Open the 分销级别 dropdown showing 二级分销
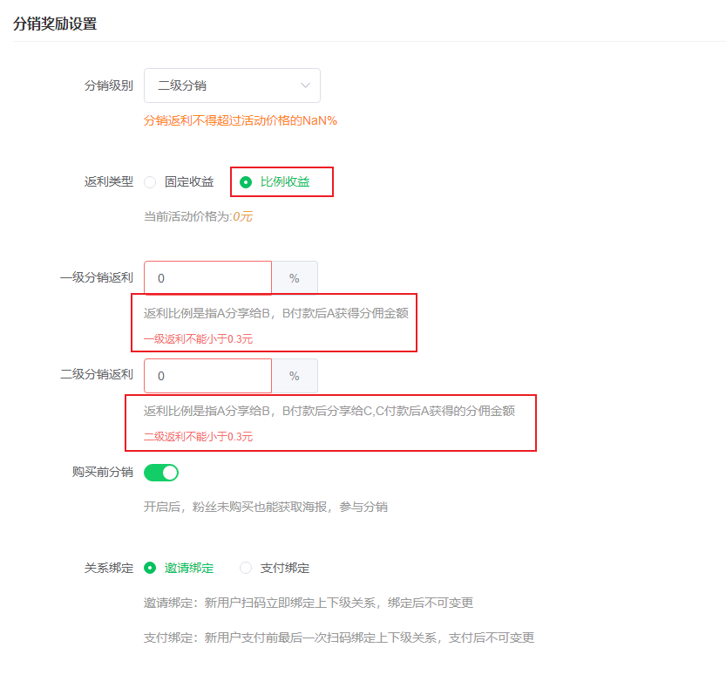 [x=231, y=85]
